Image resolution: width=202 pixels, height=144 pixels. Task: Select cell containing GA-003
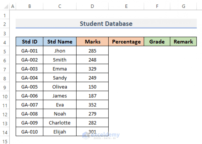click(29, 69)
